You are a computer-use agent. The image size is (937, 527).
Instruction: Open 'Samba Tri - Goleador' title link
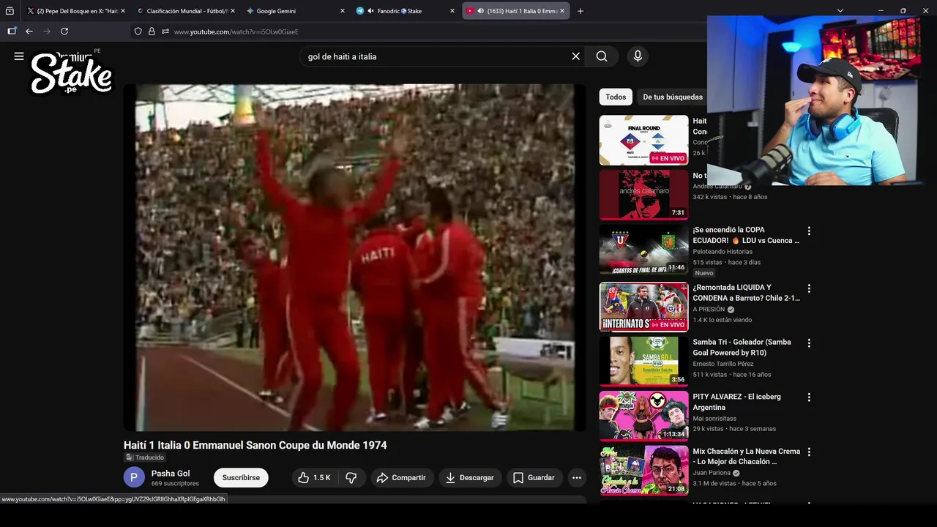[742, 348]
